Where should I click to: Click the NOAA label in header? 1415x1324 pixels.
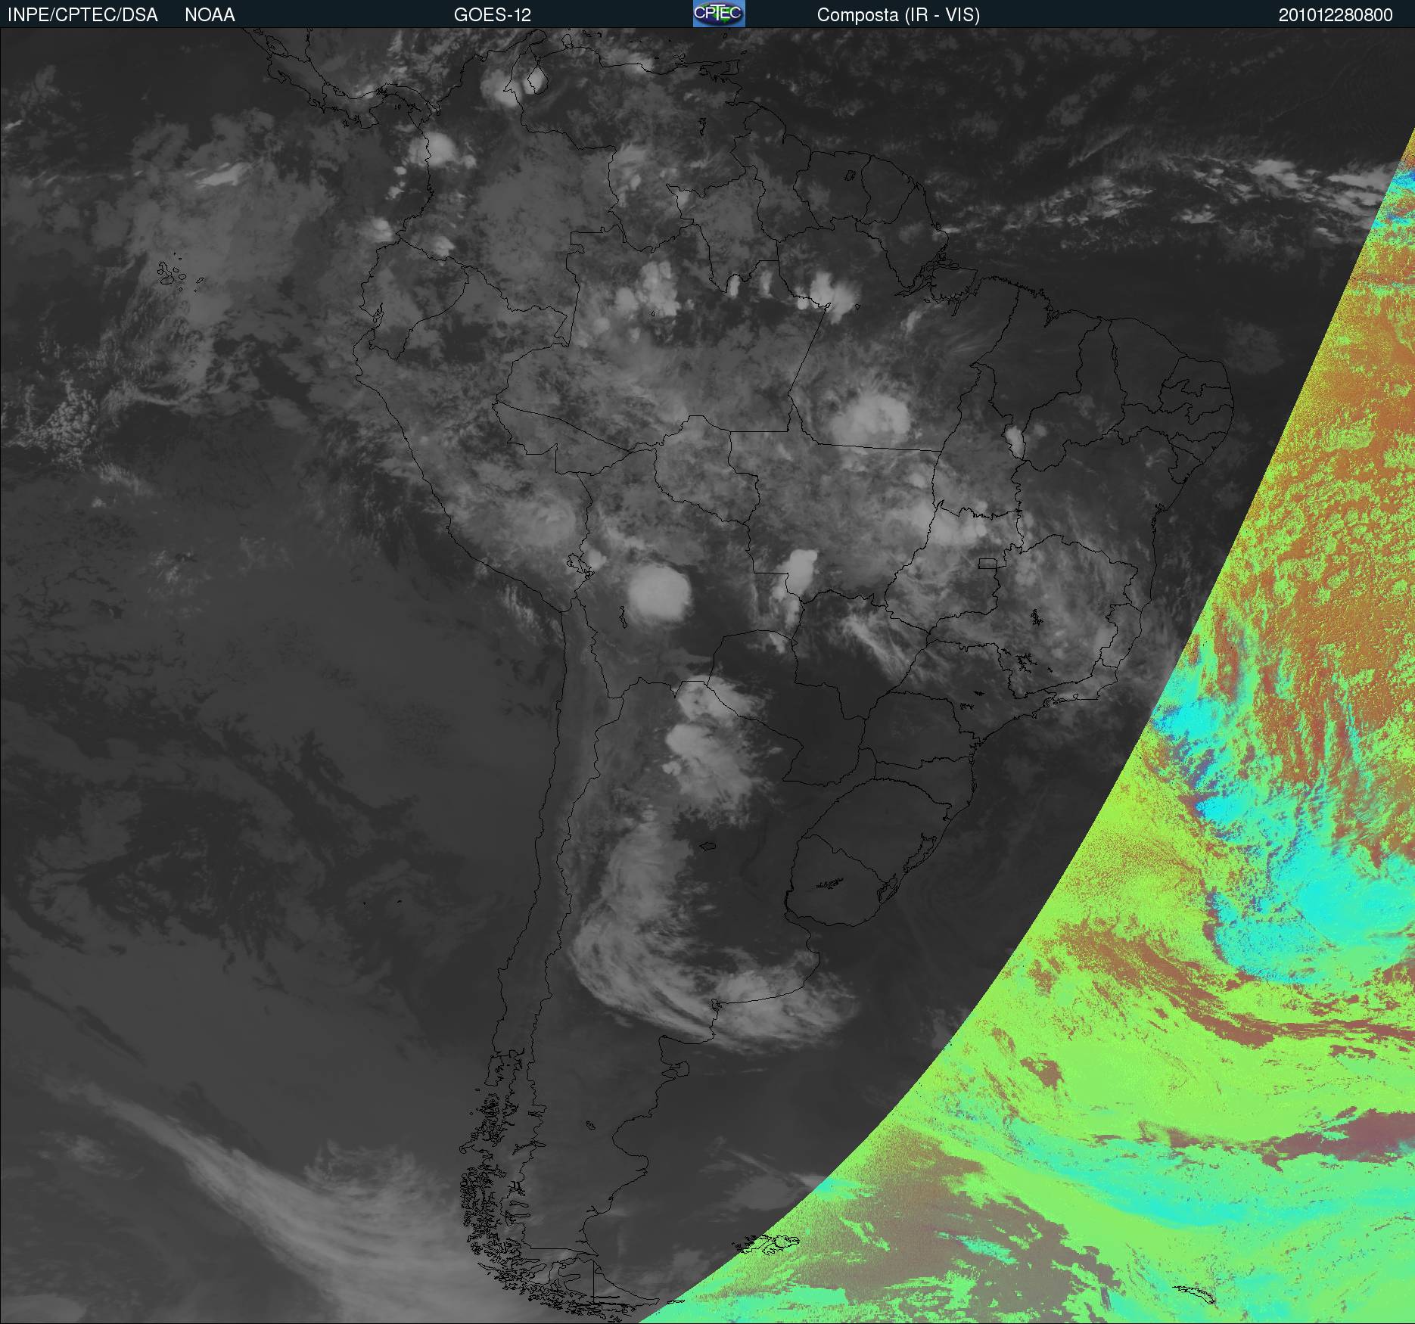coord(210,15)
